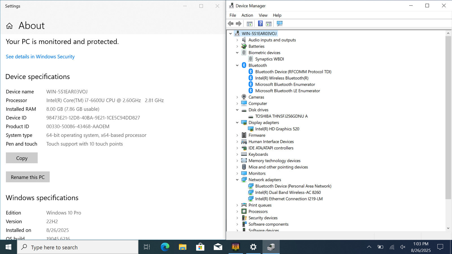This screenshot has height=254, width=452.
Task: Click the volume muted icon in system tray
Action: [x=403, y=247]
